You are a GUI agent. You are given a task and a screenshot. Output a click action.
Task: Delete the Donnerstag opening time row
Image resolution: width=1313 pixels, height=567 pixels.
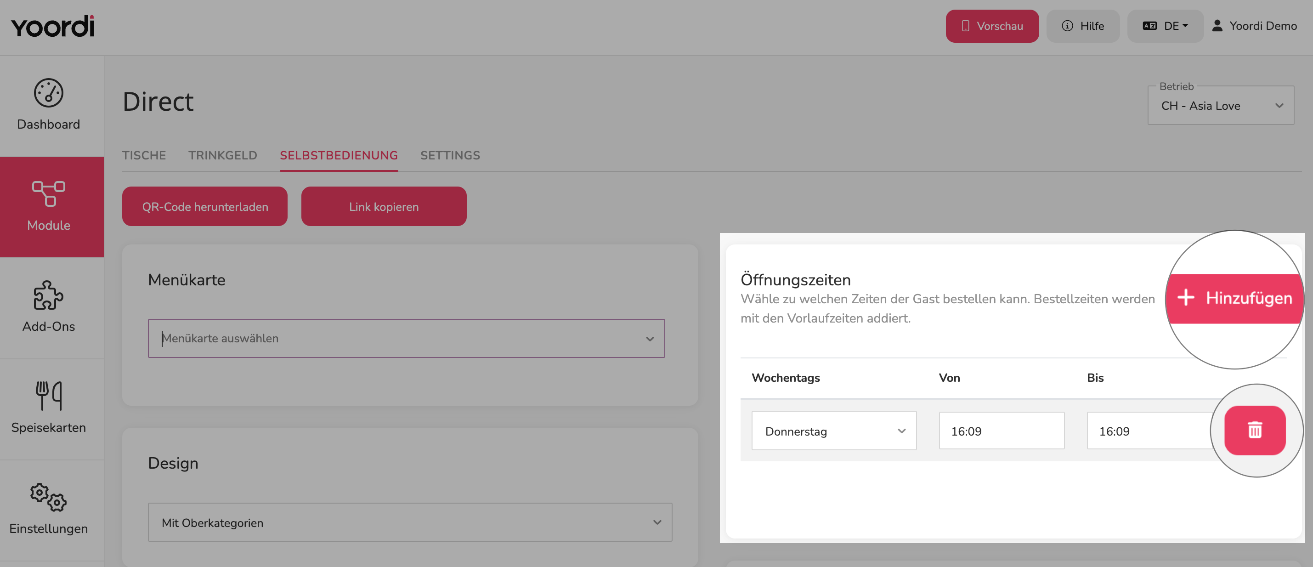click(1255, 431)
